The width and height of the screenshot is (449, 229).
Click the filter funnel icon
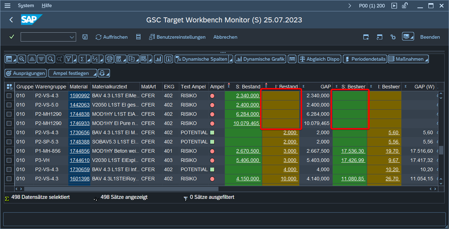(x=68, y=59)
